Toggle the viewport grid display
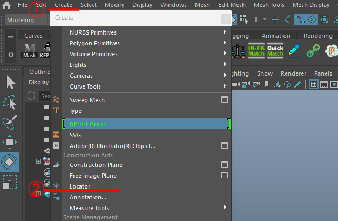 pyautogui.click(x=314, y=85)
